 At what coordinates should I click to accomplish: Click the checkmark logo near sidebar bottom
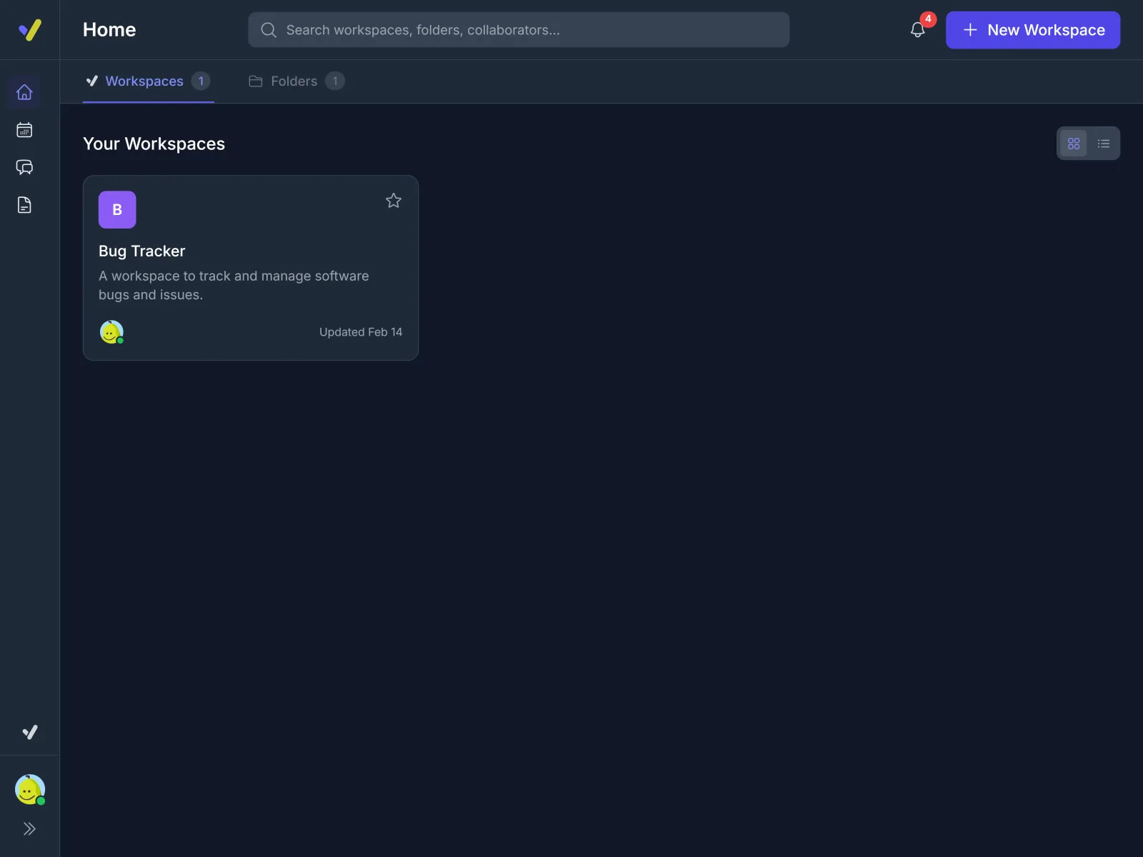(29, 732)
